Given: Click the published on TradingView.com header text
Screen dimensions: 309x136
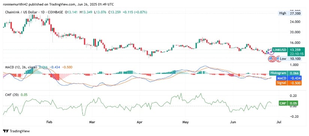Looking at the screenshot, I should (x=52, y=4).
